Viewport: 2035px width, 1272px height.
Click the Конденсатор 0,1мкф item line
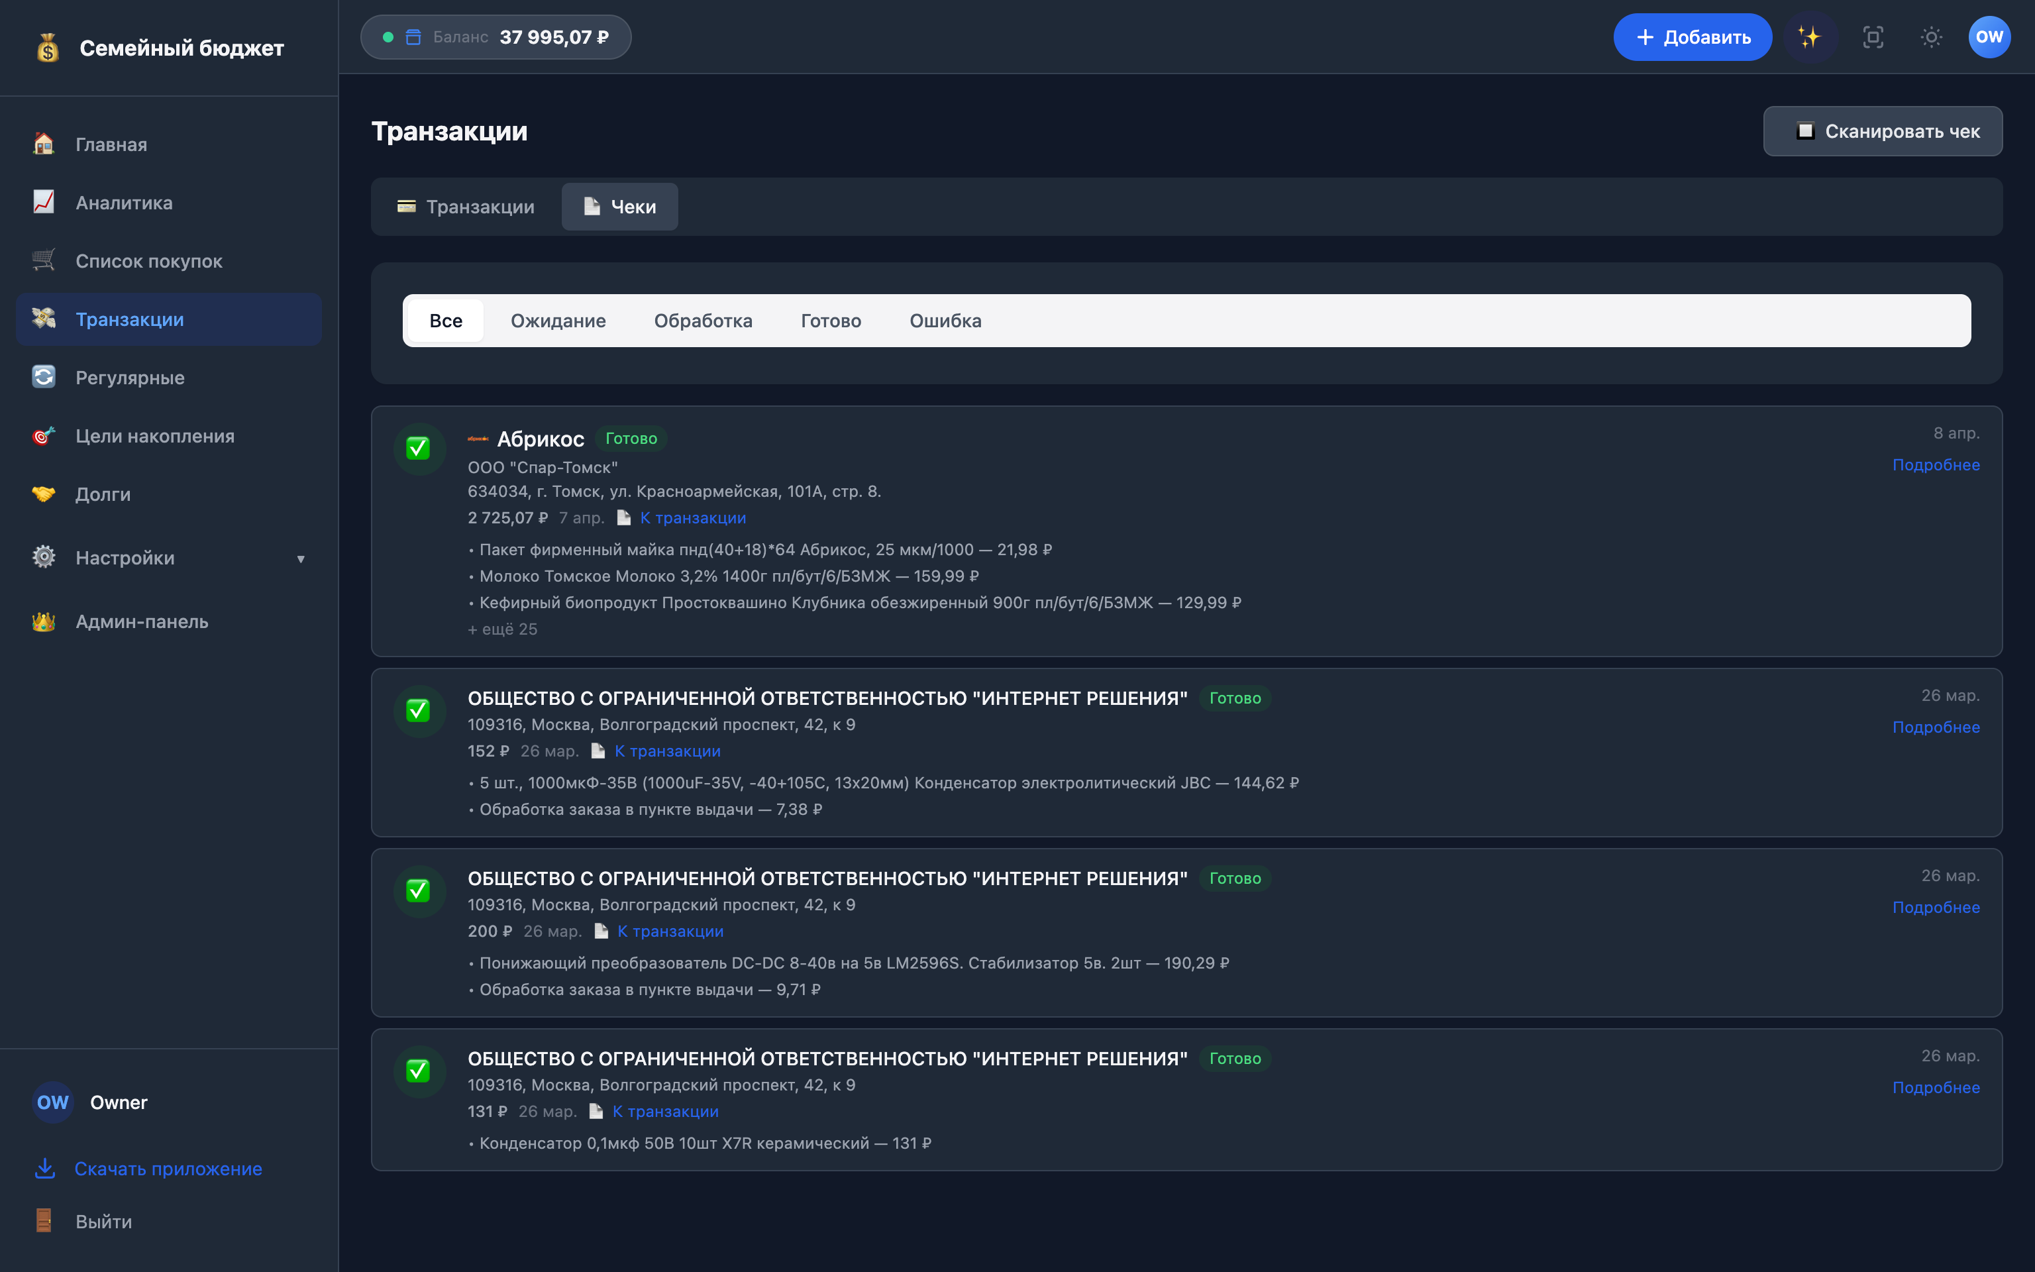tap(700, 1143)
